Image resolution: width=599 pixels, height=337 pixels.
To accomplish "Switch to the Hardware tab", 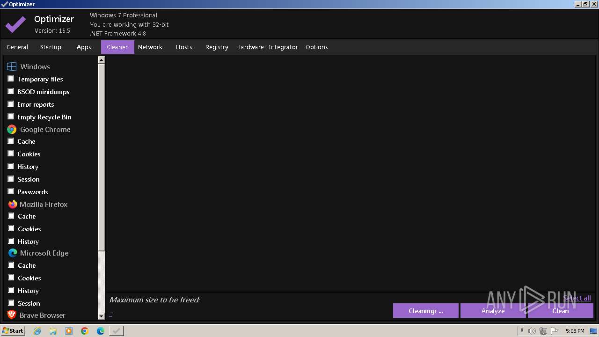I will tap(250, 47).
